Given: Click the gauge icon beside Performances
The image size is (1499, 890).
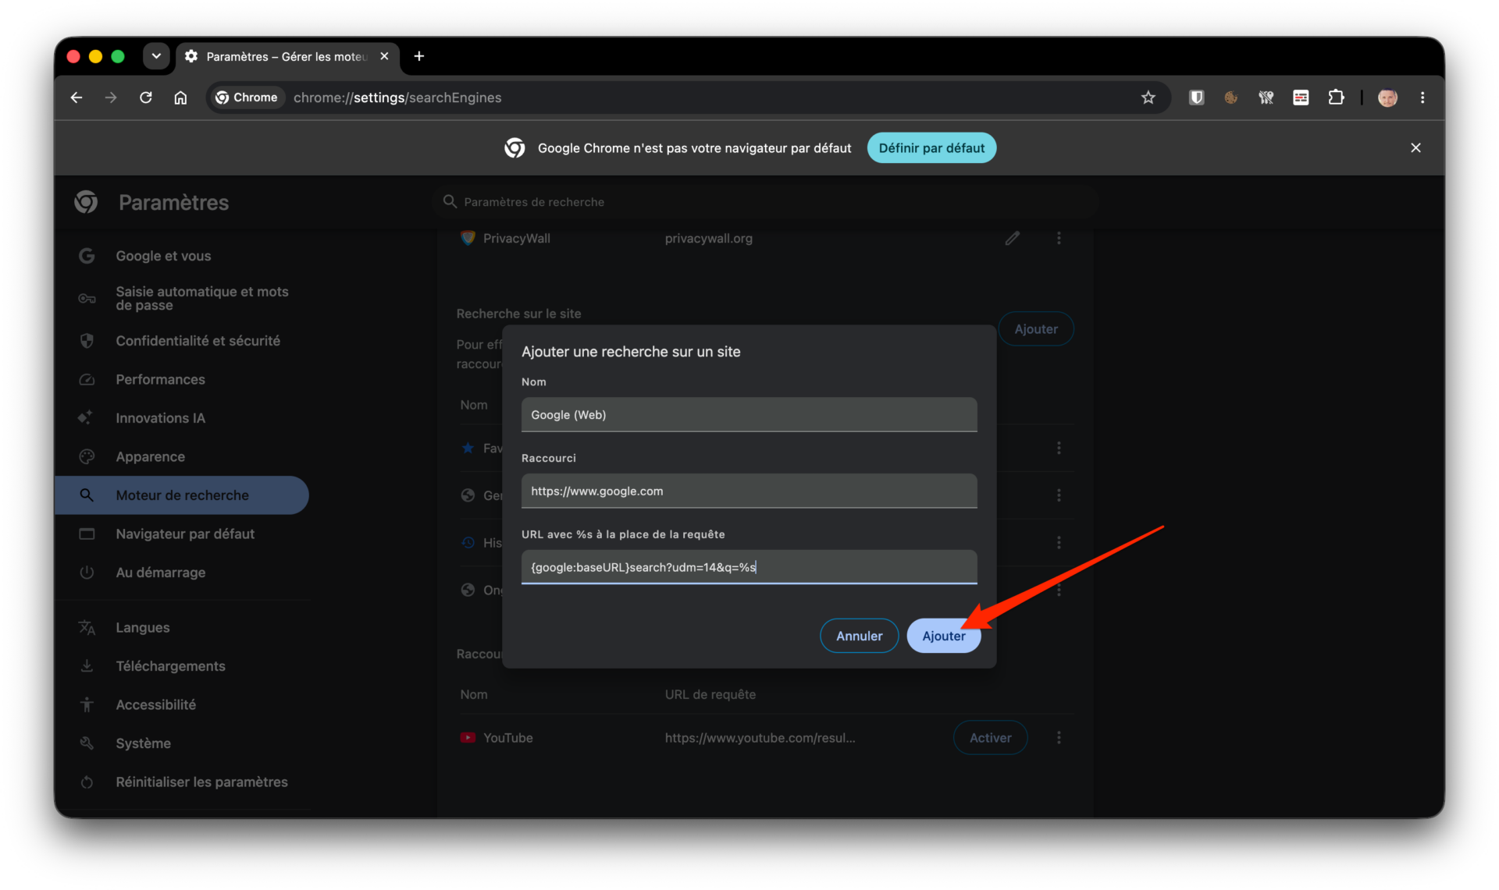Looking at the screenshot, I should (87, 380).
